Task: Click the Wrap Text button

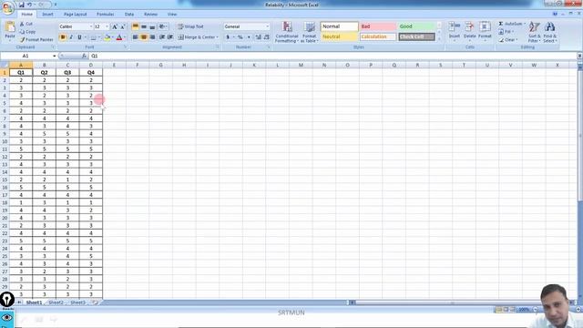Action: point(190,26)
